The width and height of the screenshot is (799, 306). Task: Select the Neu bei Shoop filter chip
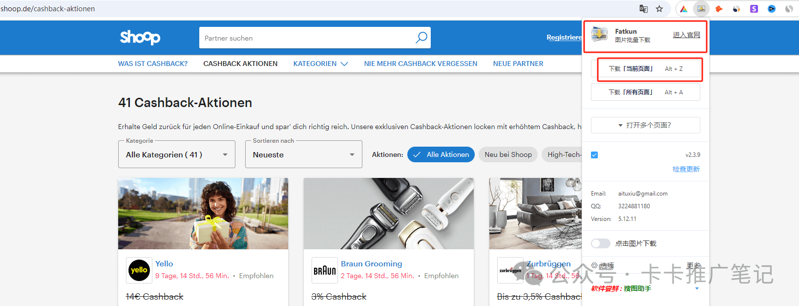tap(508, 154)
